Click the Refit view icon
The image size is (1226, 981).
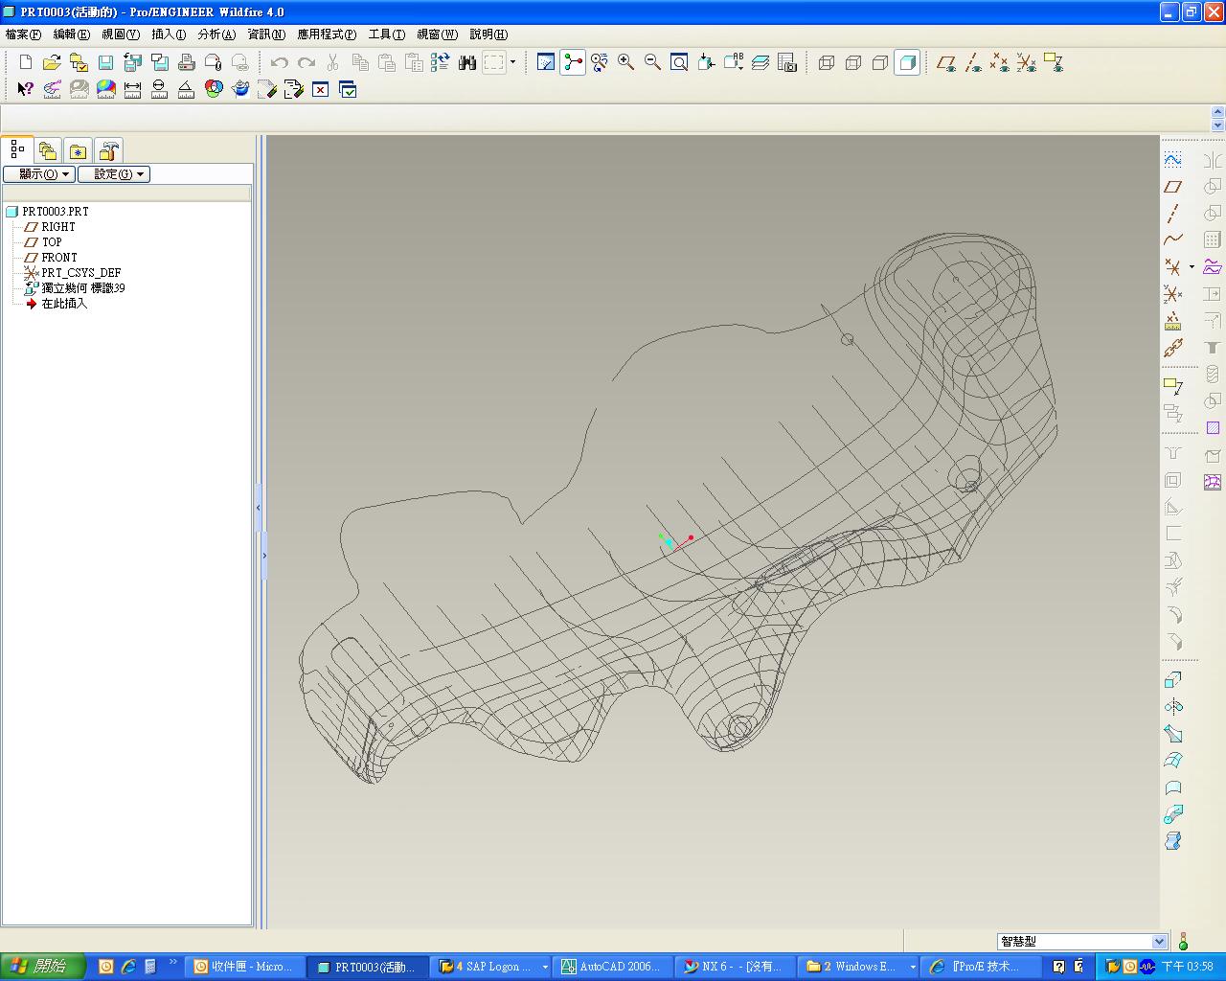(679, 63)
